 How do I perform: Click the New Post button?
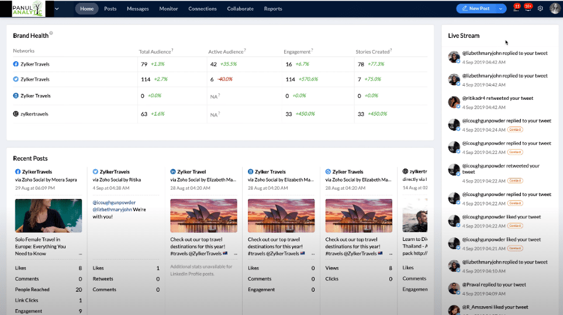point(476,8)
